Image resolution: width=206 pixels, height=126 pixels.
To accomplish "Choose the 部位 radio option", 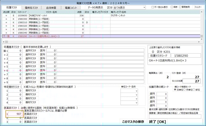I will (x=193, y=90).
